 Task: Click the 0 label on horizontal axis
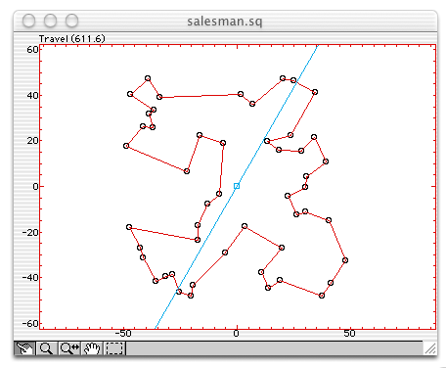[x=236, y=334]
